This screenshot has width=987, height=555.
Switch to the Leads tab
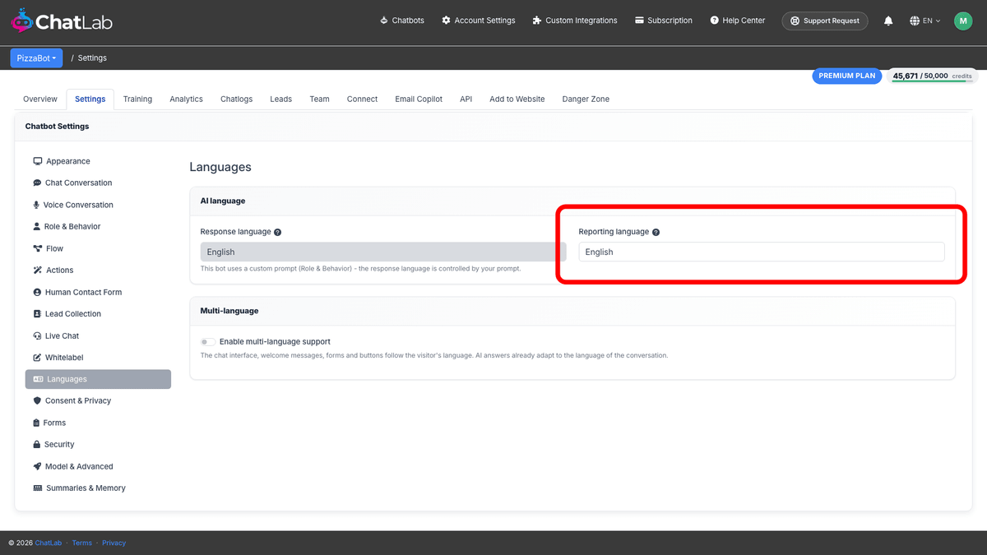coord(280,99)
